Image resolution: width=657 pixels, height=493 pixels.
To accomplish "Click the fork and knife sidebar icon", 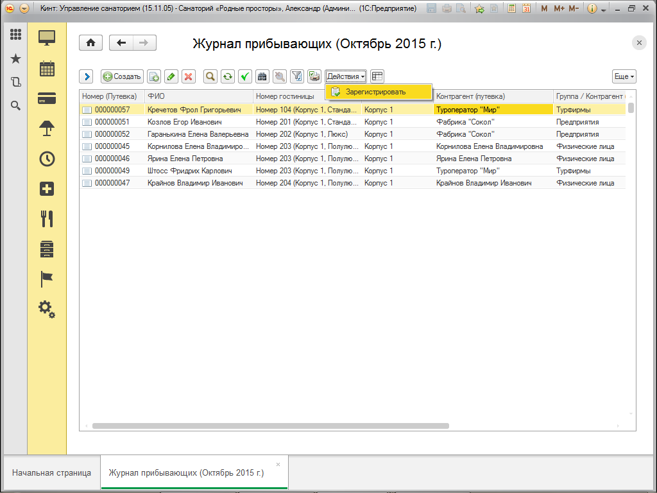I will [47, 219].
